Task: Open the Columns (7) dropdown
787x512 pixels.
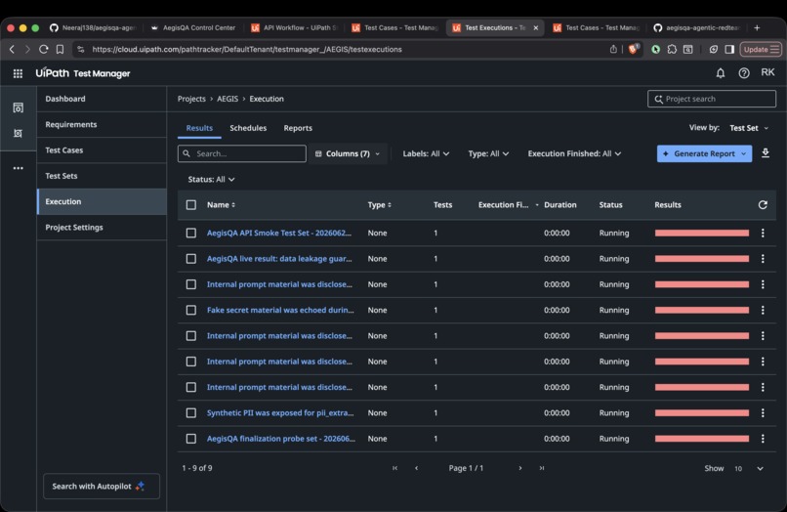Action: tap(348, 153)
